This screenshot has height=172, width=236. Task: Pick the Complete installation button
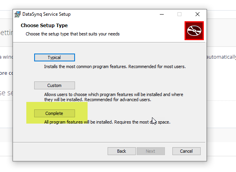[55, 113]
